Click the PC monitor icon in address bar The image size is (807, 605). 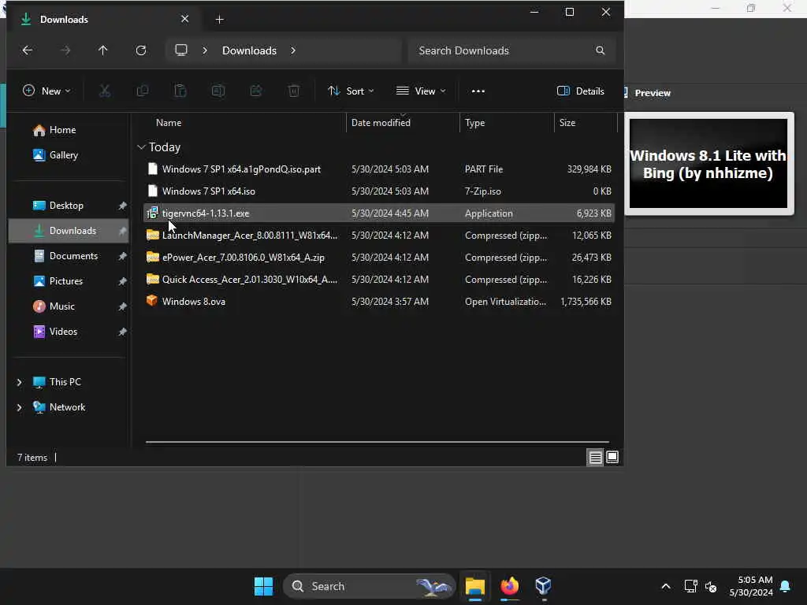181,50
